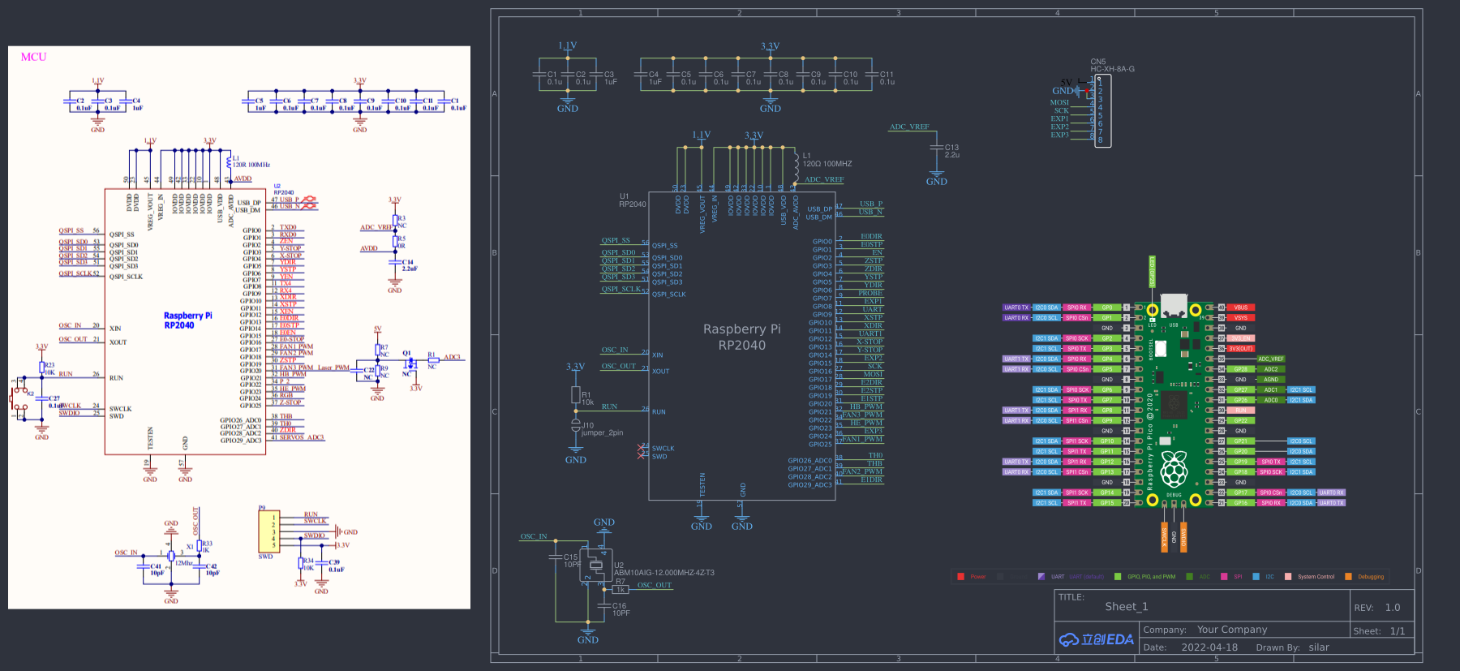1460x671 pixels.
Task: Click the no-connect X marker on SWD pin
Action: [642, 455]
